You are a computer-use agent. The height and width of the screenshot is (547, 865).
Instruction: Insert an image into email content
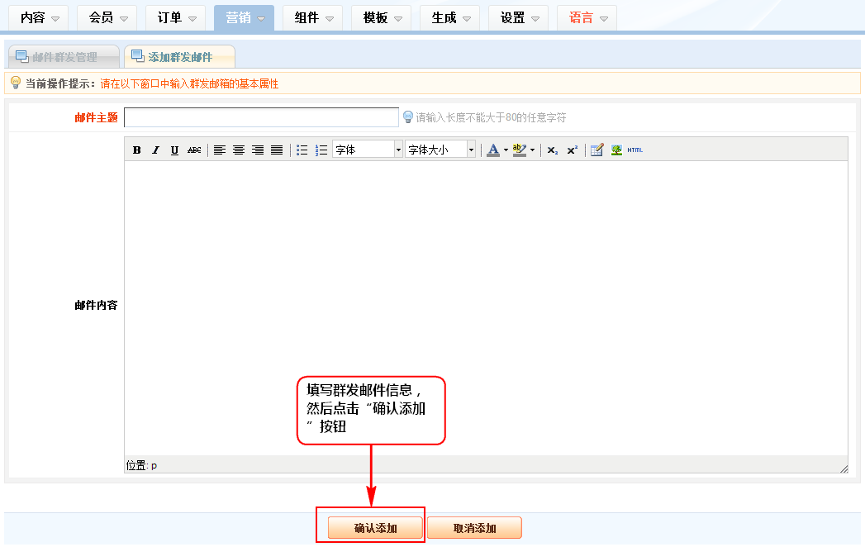coord(616,150)
